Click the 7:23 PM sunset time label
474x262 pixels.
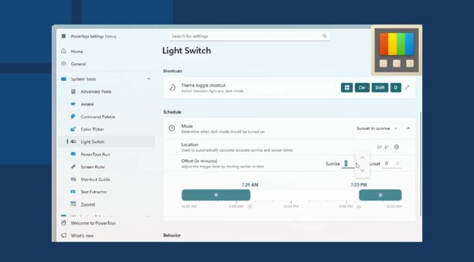[359, 185]
